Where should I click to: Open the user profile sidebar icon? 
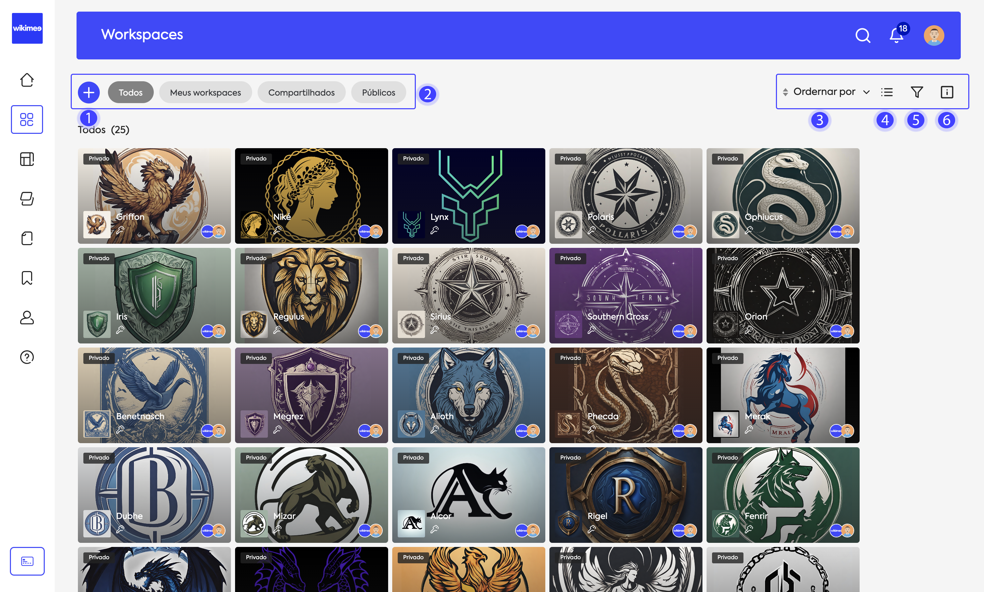(x=27, y=318)
